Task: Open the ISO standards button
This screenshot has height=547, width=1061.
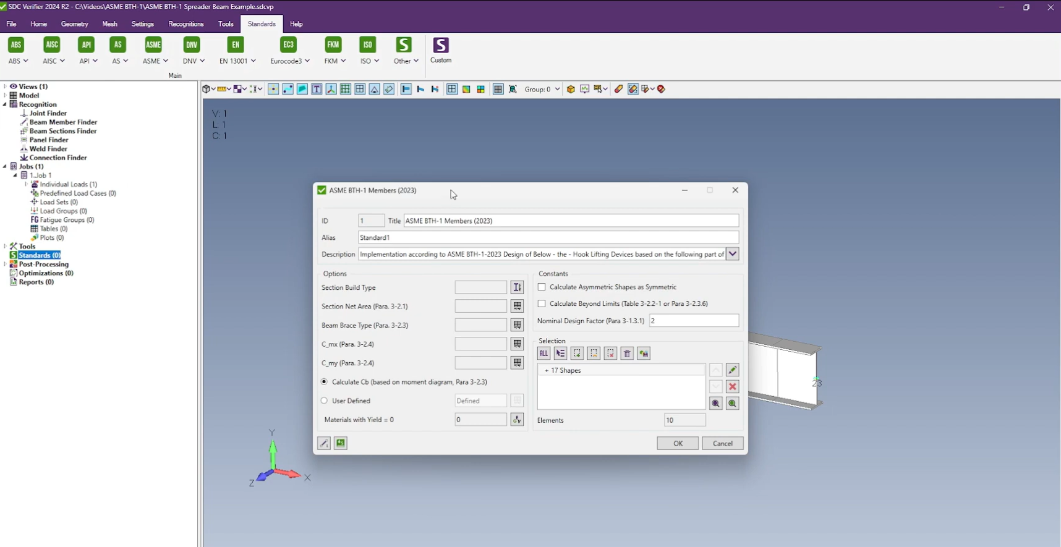Action: click(x=369, y=51)
